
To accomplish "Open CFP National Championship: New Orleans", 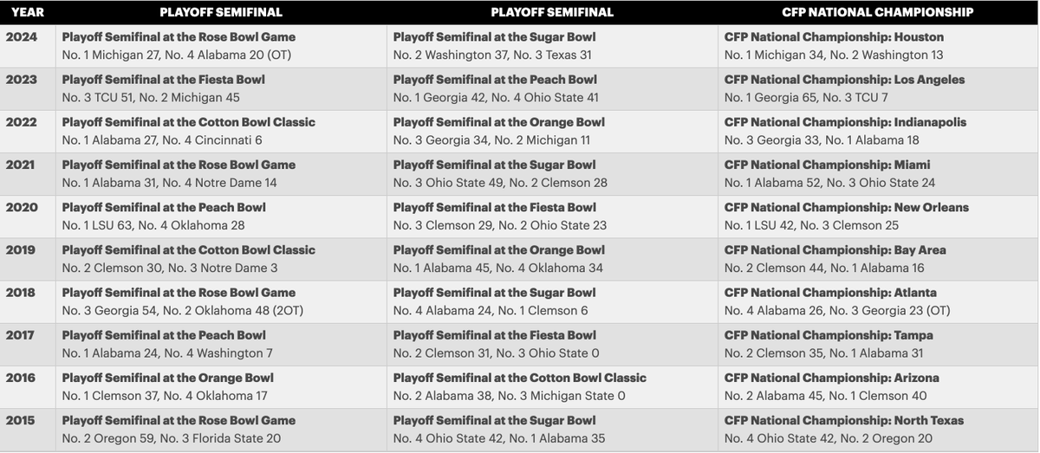I will coord(847,207).
